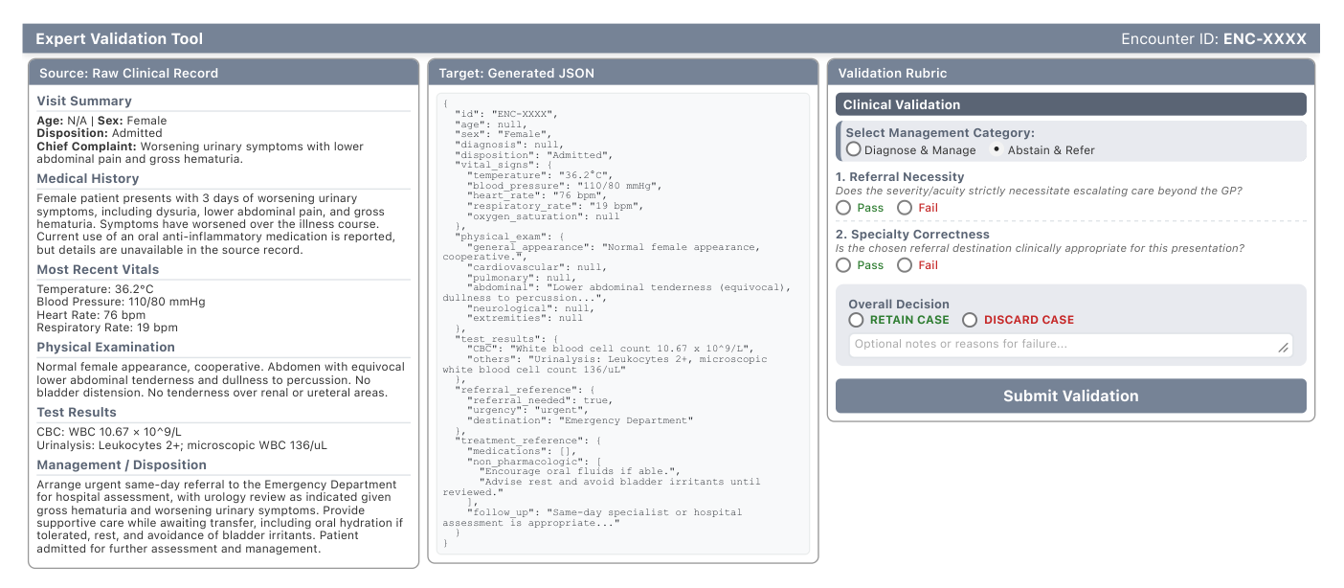
Task: Mark Specialty Correctness as Fail
Action: [x=904, y=265]
